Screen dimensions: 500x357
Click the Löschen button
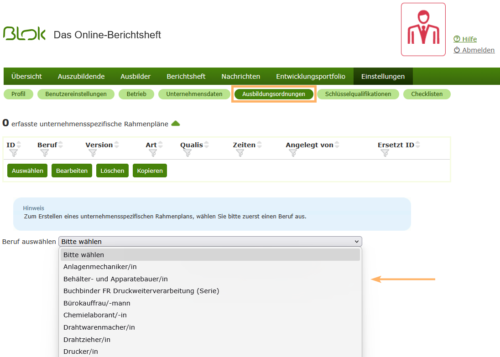pyautogui.click(x=112, y=171)
